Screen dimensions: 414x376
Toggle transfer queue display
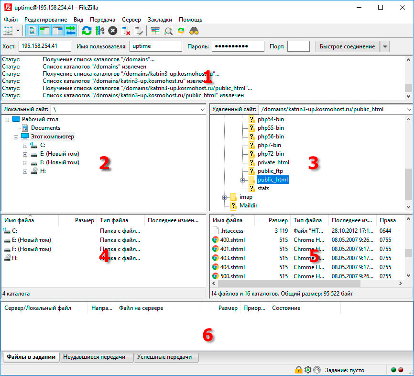pos(70,31)
